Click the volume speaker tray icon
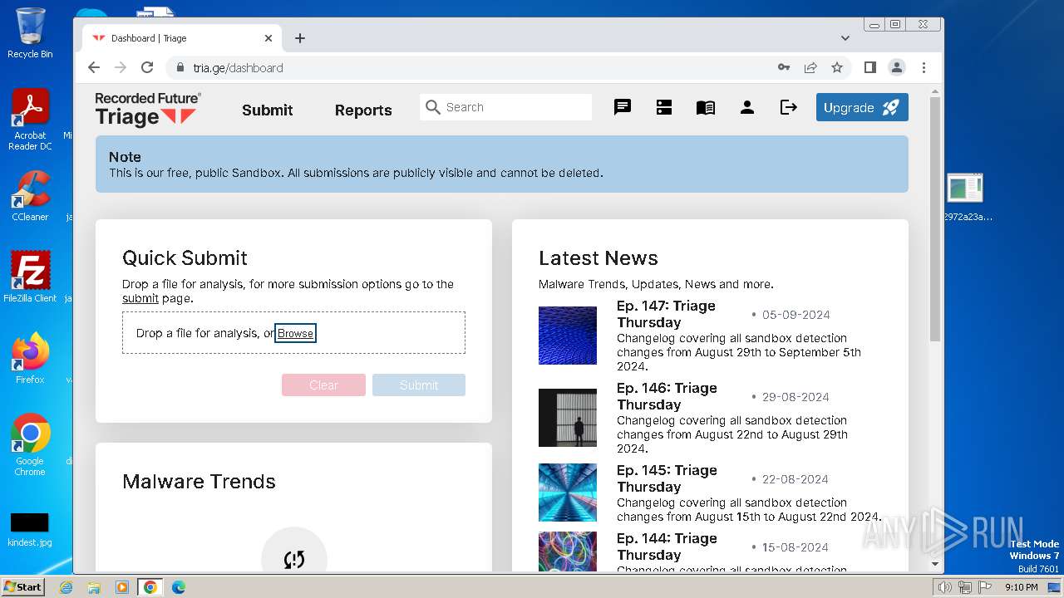1064x598 pixels. tap(944, 587)
